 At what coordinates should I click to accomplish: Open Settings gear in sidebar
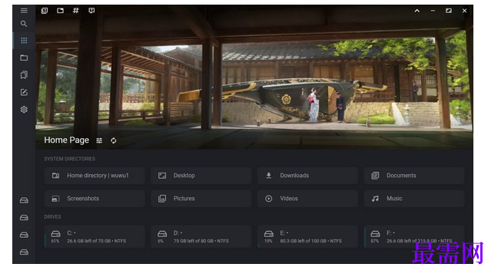pyautogui.click(x=24, y=109)
